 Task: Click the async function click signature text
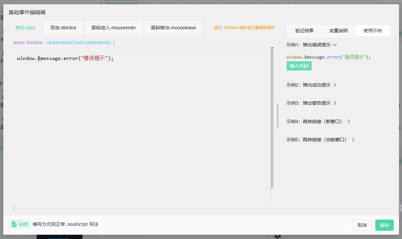pos(64,42)
